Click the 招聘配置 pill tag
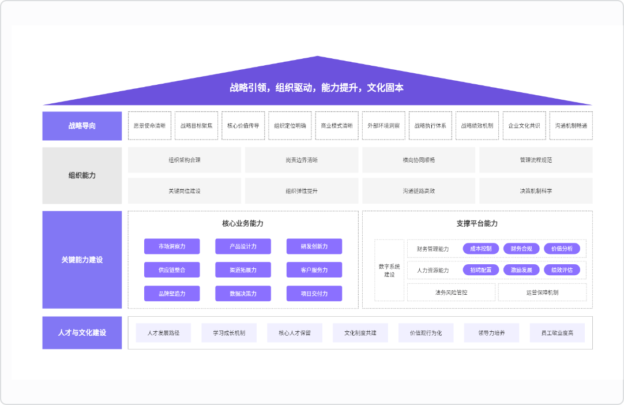This screenshot has width=624, height=405. click(481, 270)
